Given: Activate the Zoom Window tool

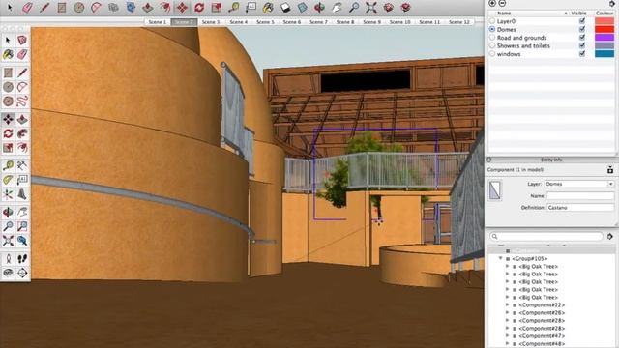Looking at the screenshot, I should pos(22,226).
